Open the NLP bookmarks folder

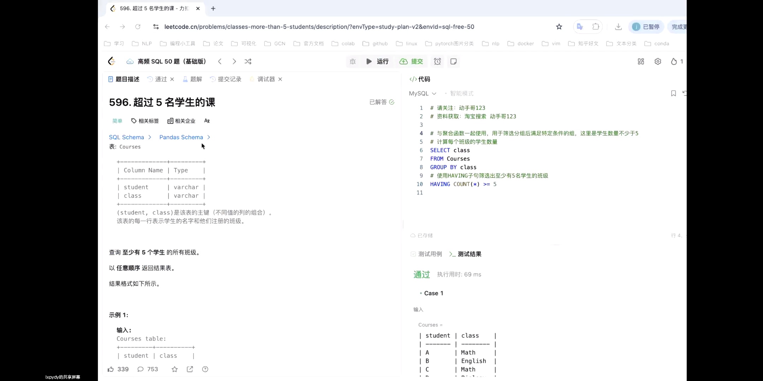point(142,43)
